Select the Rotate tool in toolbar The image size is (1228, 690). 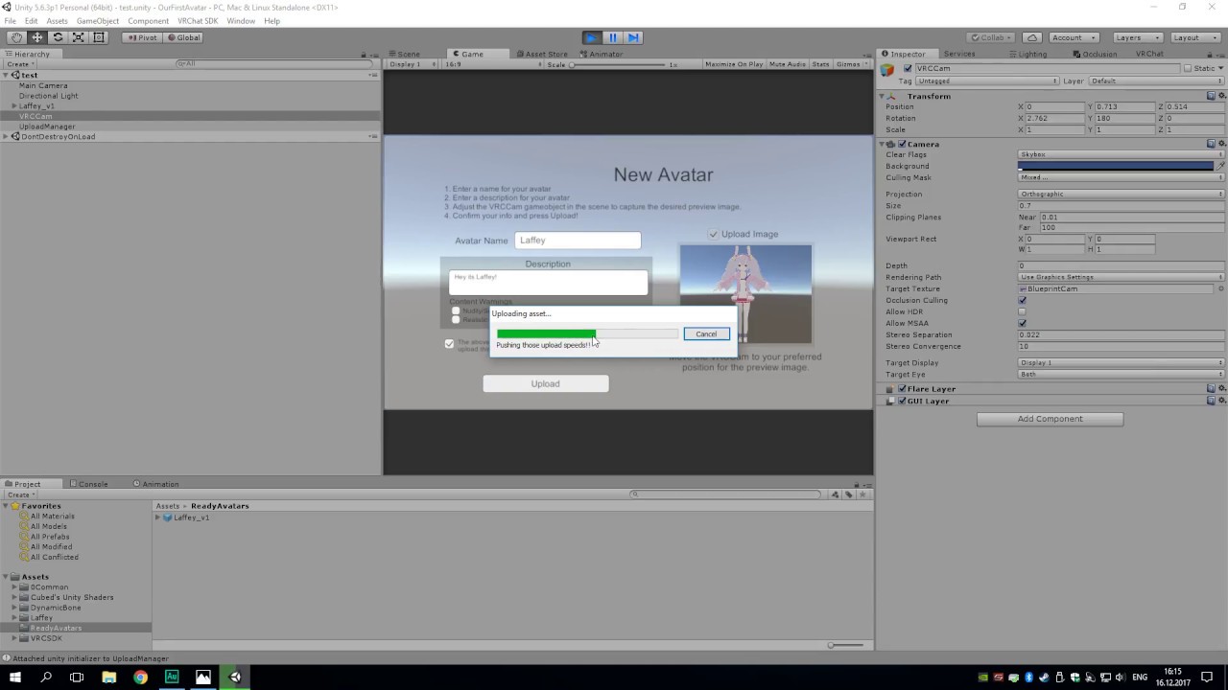58,37
